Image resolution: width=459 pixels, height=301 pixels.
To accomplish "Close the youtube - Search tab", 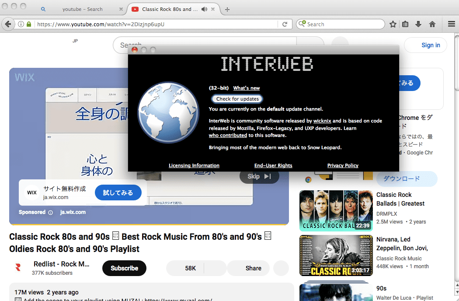I will pyautogui.click(x=121, y=9).
